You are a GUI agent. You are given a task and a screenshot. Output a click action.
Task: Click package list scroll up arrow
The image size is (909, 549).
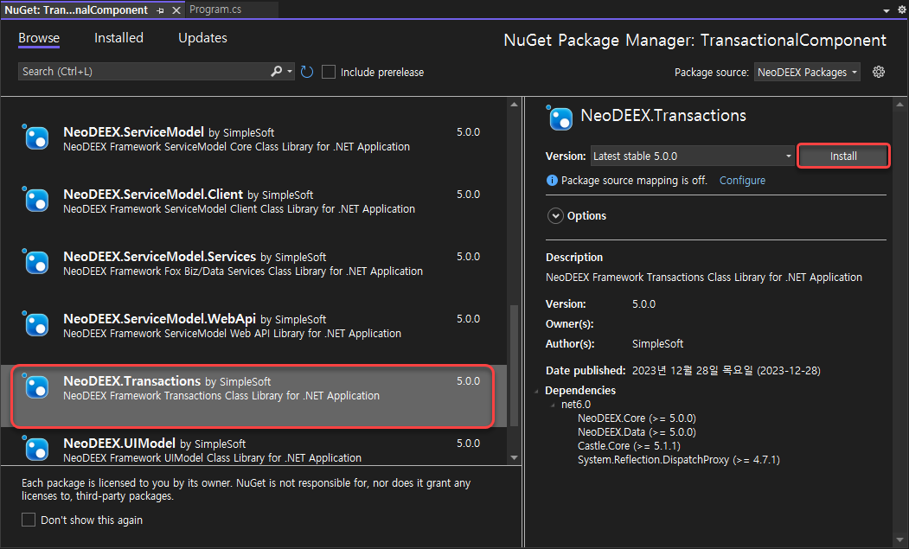tap(514, 105)
